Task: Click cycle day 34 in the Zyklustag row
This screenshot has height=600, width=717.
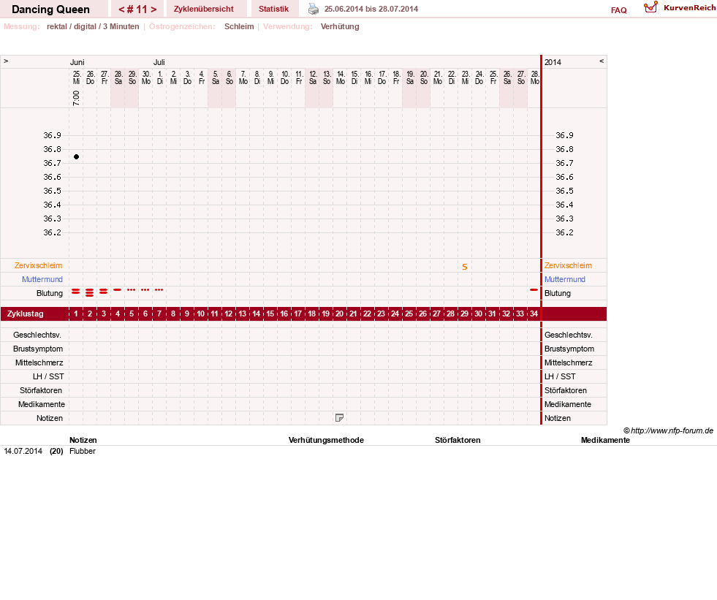Action: (x=534, y=314)
